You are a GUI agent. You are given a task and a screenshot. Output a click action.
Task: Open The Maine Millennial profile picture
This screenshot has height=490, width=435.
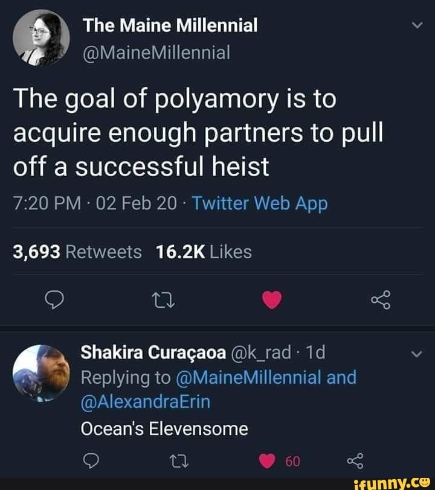pyautogui.click(x=41, y=38)
